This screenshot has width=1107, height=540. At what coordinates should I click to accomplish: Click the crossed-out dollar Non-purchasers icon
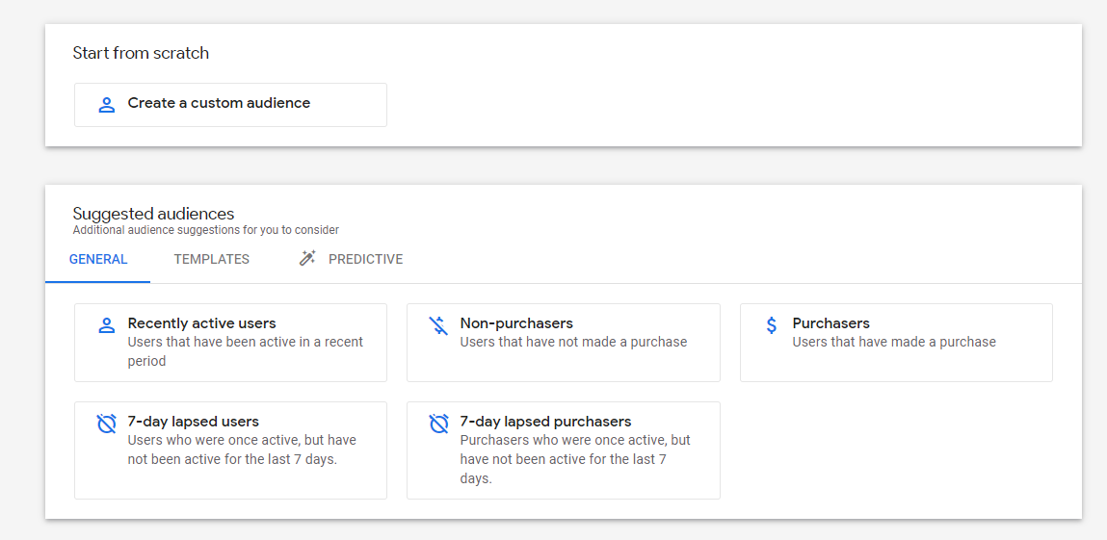439,325
